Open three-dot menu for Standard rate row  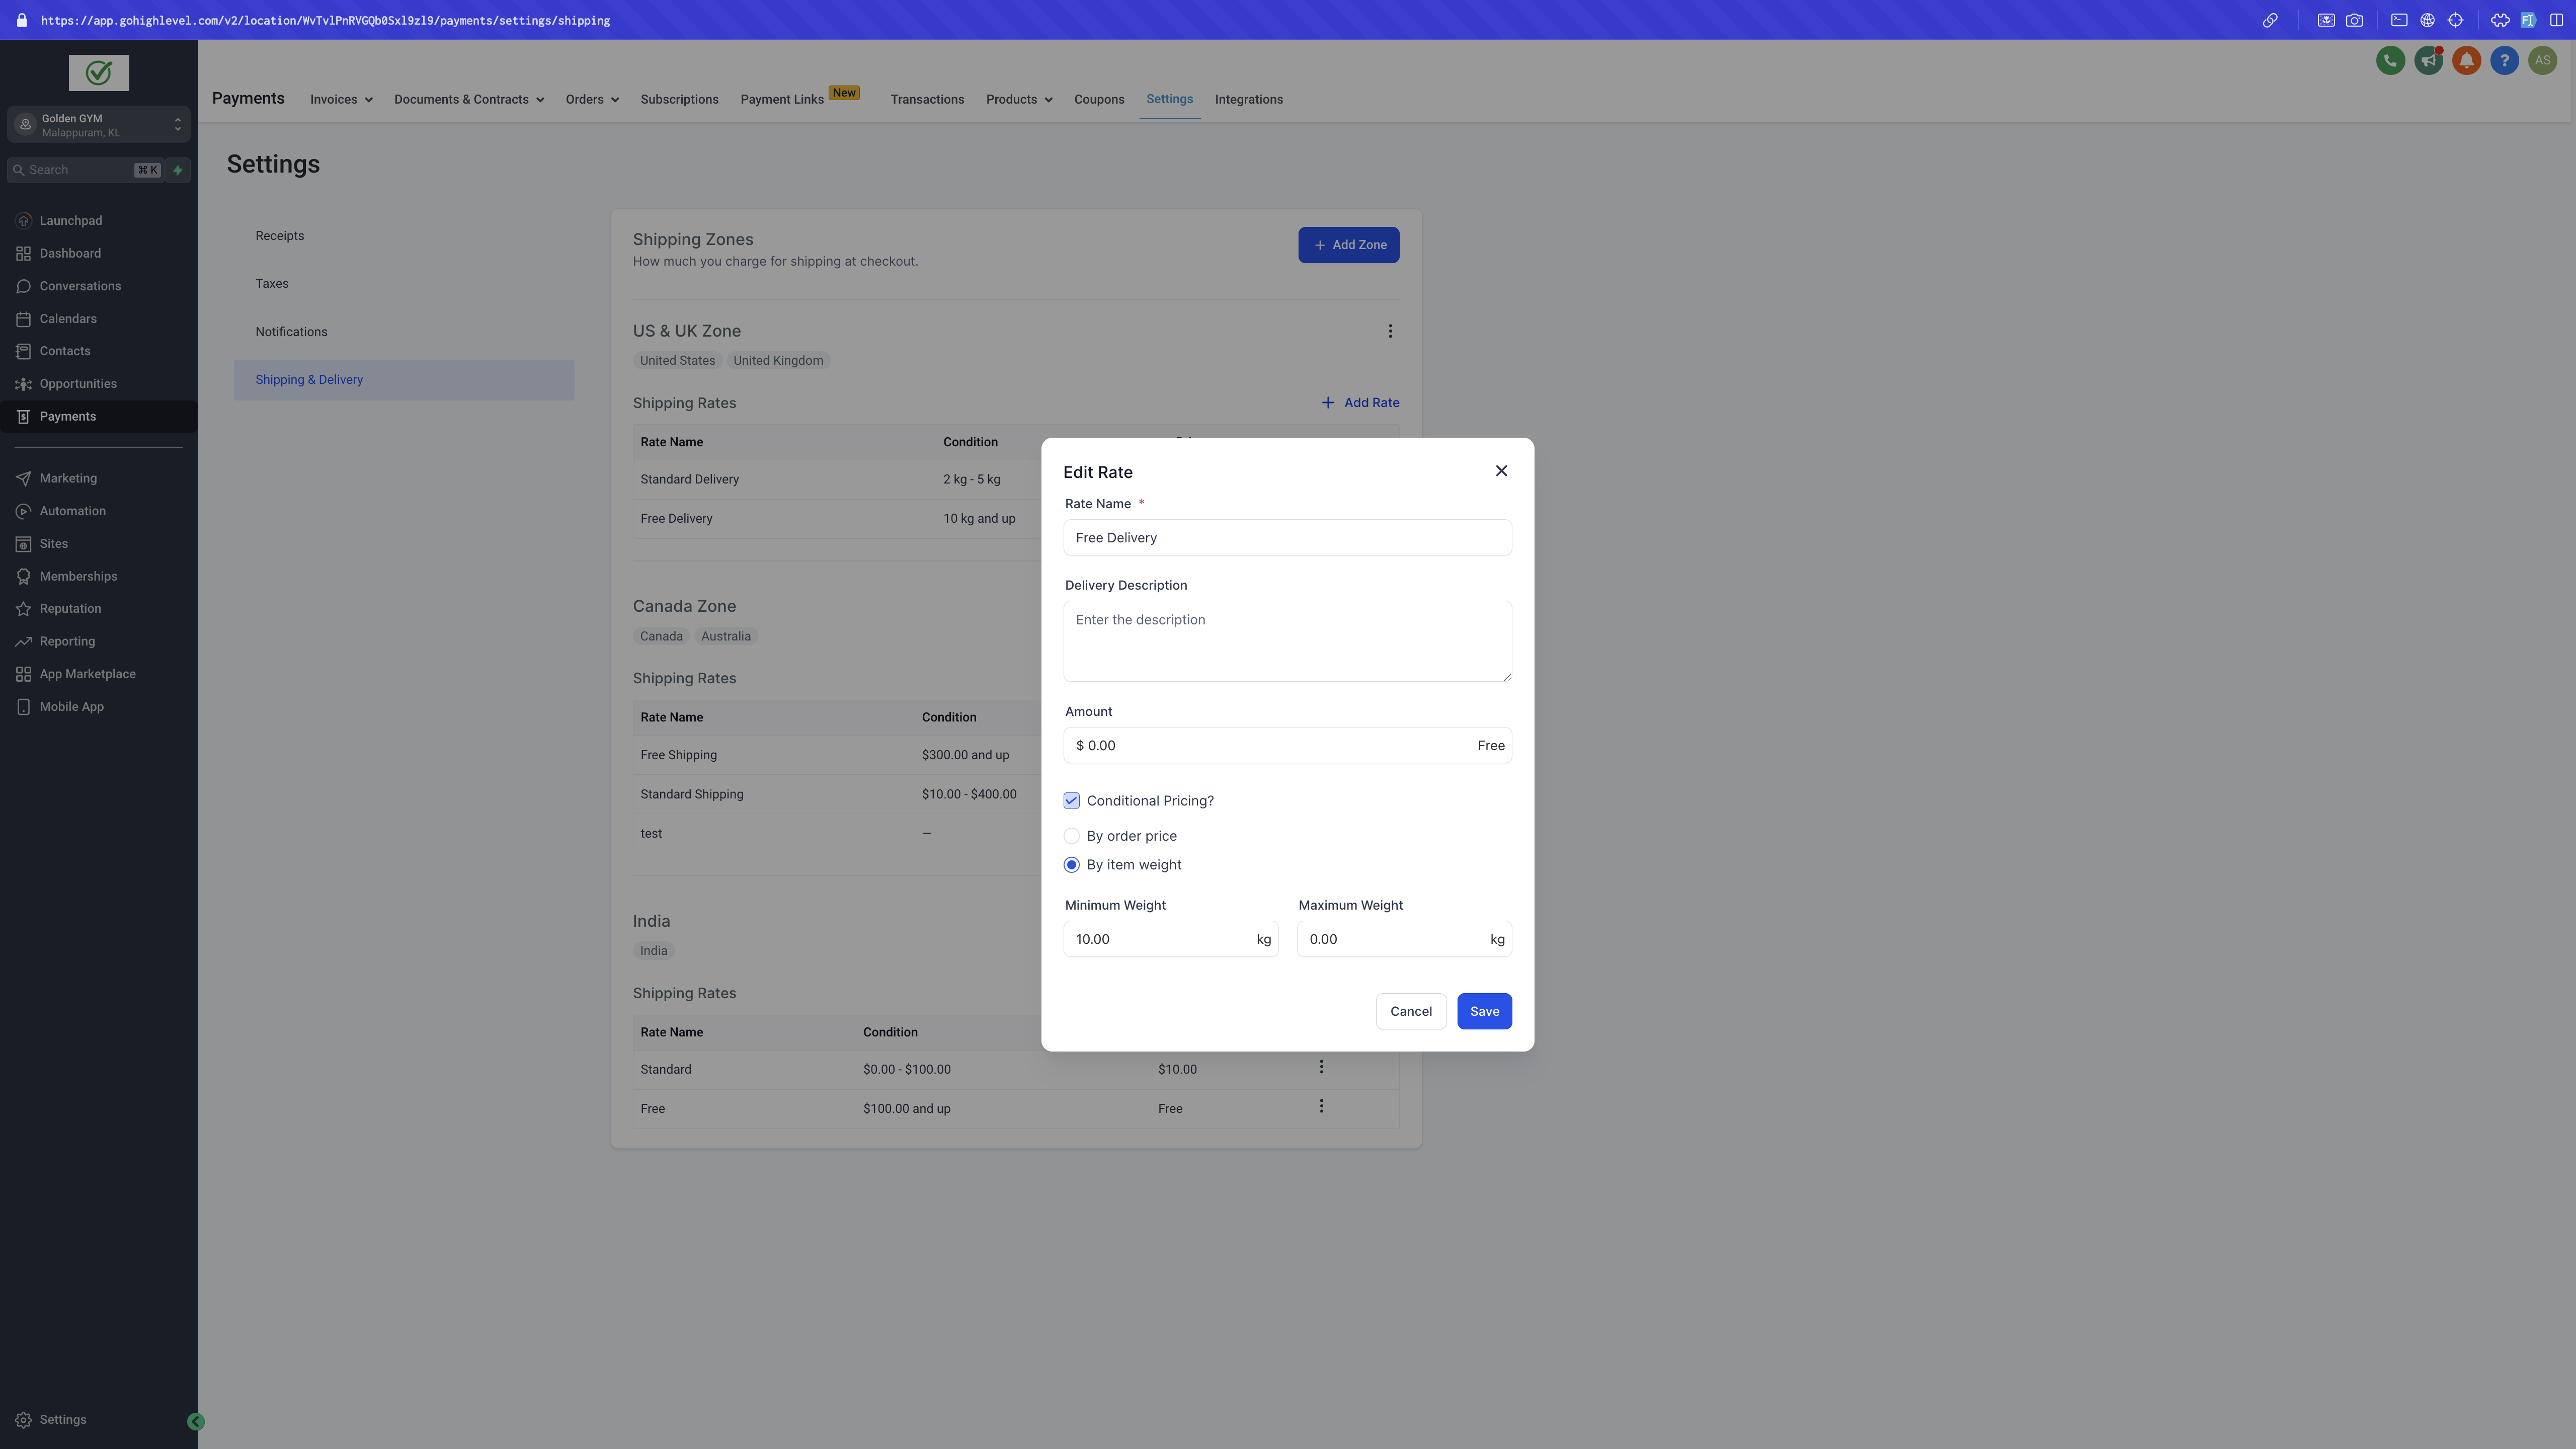tap(1321, 1067)
